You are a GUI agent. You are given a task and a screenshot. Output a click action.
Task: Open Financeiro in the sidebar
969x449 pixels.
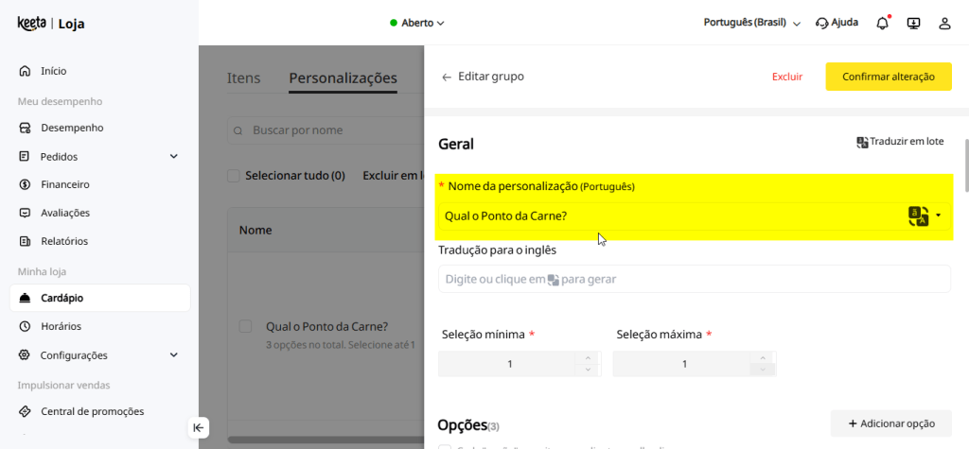(x=65, y=184)
